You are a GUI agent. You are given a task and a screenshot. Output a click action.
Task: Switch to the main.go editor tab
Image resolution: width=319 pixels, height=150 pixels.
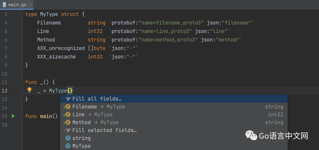point(18,4)
